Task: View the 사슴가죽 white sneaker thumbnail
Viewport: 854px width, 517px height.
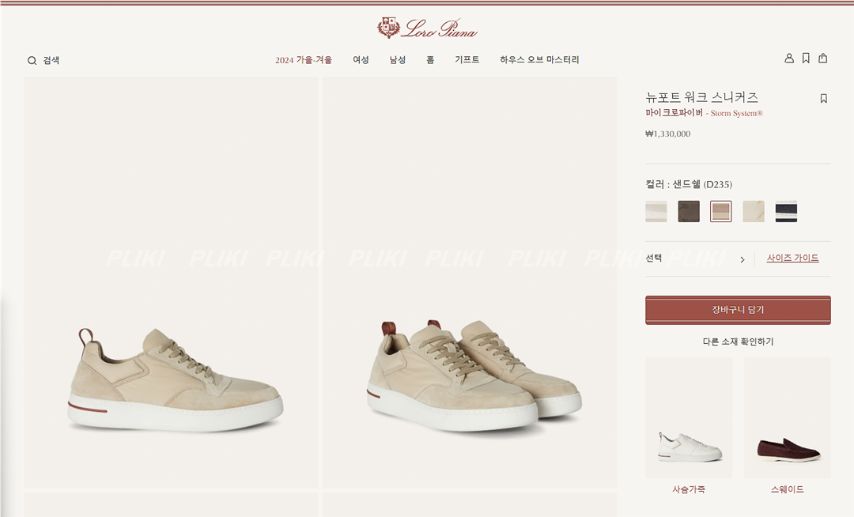Action: click(689, 417)
